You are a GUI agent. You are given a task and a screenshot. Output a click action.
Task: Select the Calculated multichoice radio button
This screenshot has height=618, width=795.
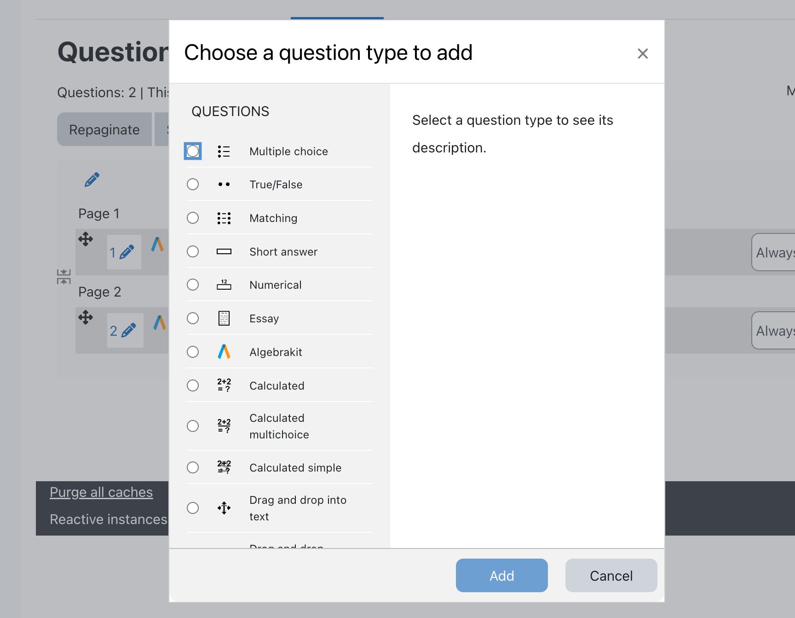pos(193,426)
